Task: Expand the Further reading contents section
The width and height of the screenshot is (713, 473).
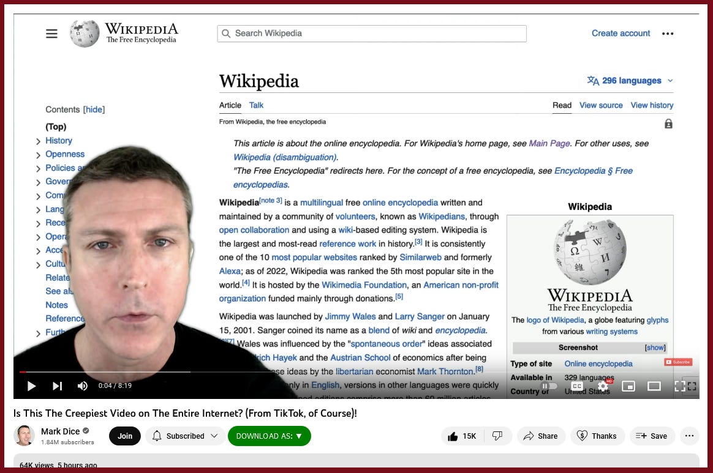Action: pyautogui.click(x=38, y=333)
